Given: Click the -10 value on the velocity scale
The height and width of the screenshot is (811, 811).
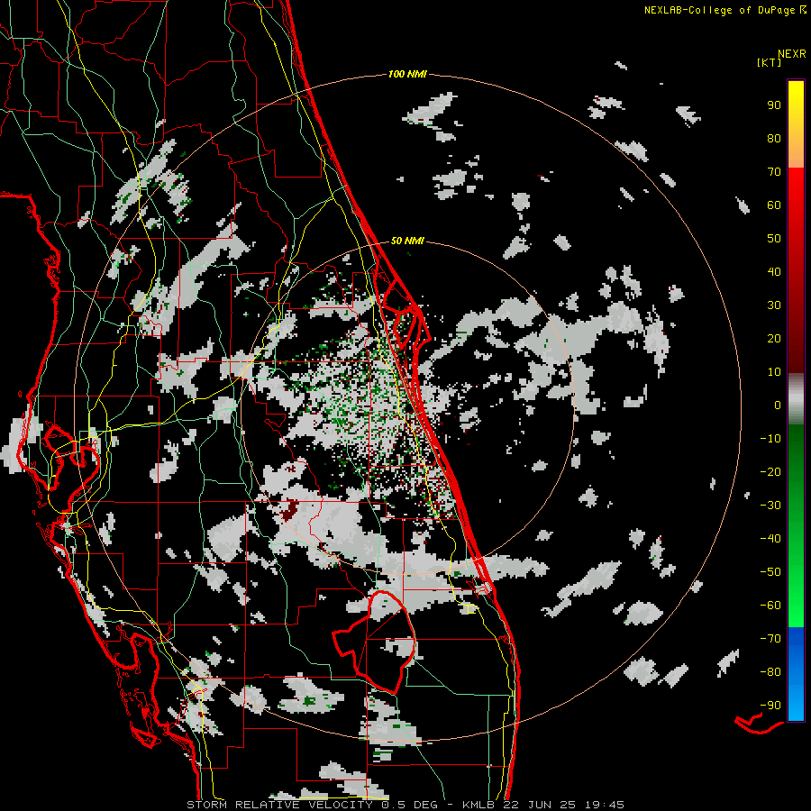Looking at the screenshot, I should 770,439.
